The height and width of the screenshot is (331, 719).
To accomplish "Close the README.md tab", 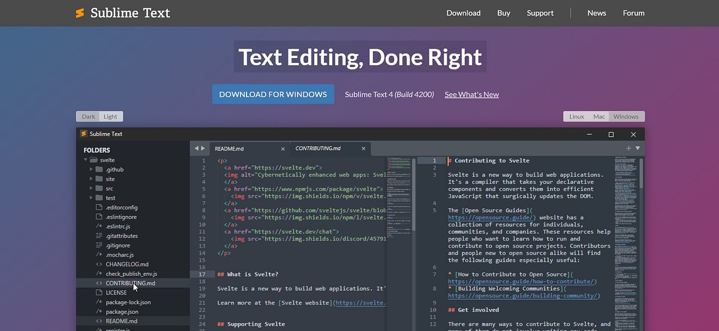I will tap(283, 149).
